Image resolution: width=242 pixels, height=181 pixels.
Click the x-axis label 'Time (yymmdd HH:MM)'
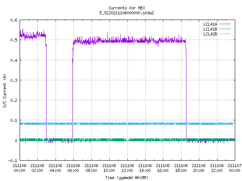[x=127, y=178]
